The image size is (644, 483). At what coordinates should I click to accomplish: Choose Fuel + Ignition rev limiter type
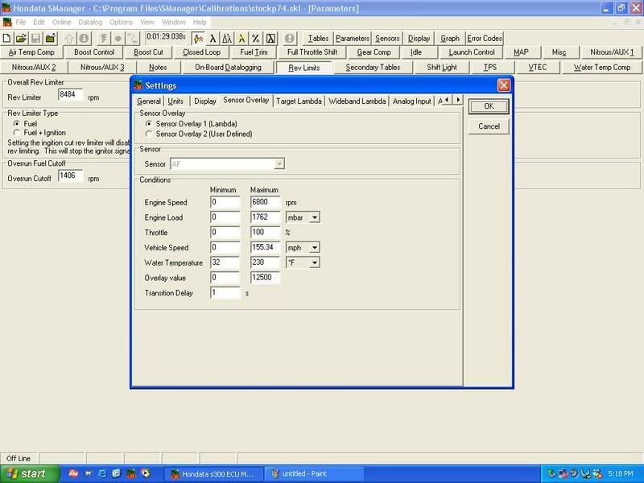click(18, 133)
